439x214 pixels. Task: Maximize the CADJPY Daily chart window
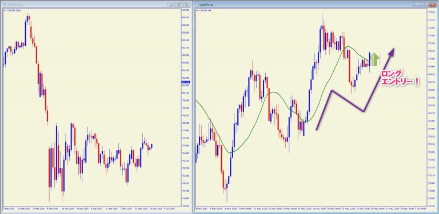[x=179, y=5]
